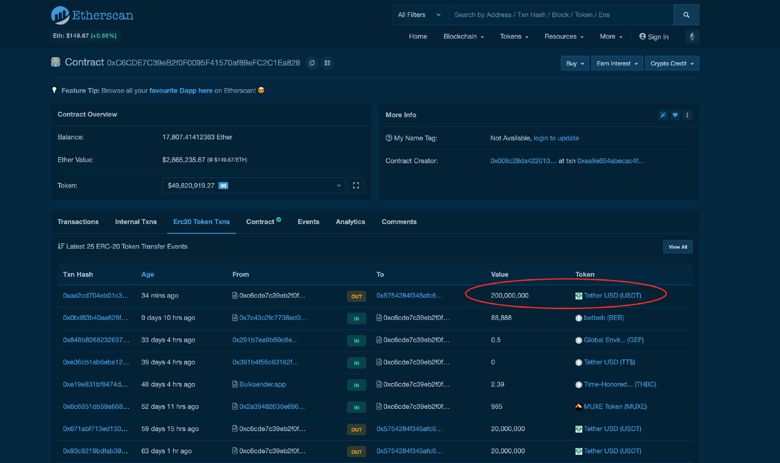This screenshot has width=780, height=463.
Task: Expand the Token holdings $49,820,919.27 dropdown
Action: click(253, 186)
